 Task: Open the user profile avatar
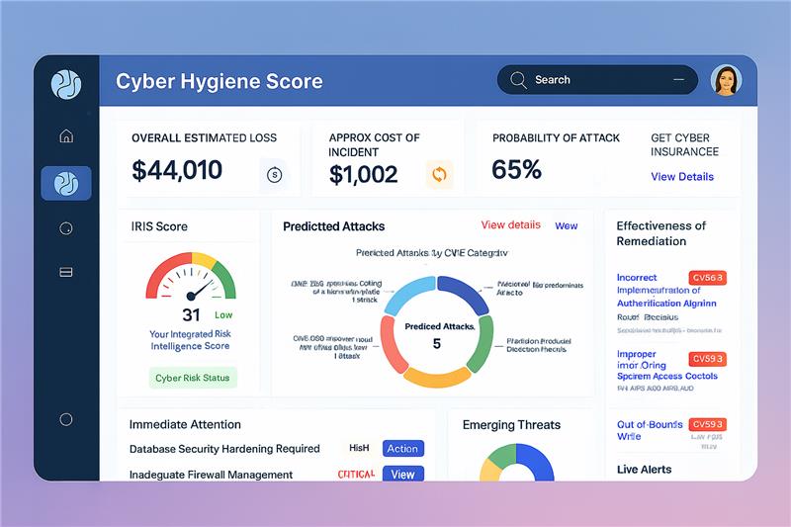click(726, 80)
